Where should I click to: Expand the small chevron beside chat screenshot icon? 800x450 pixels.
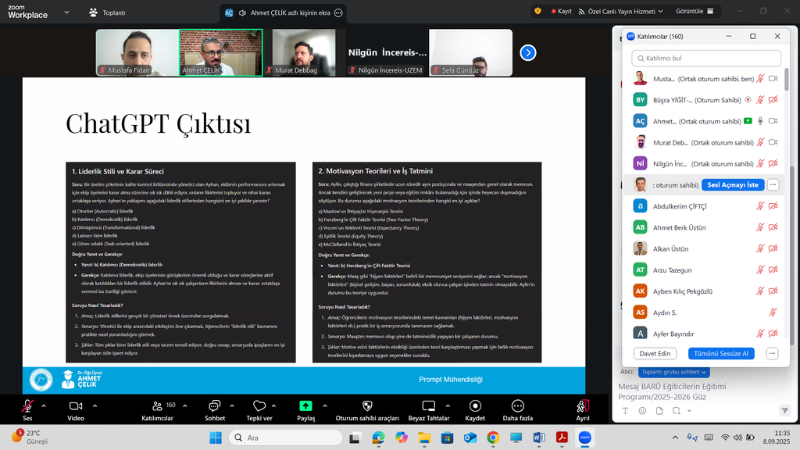point(689,411)
